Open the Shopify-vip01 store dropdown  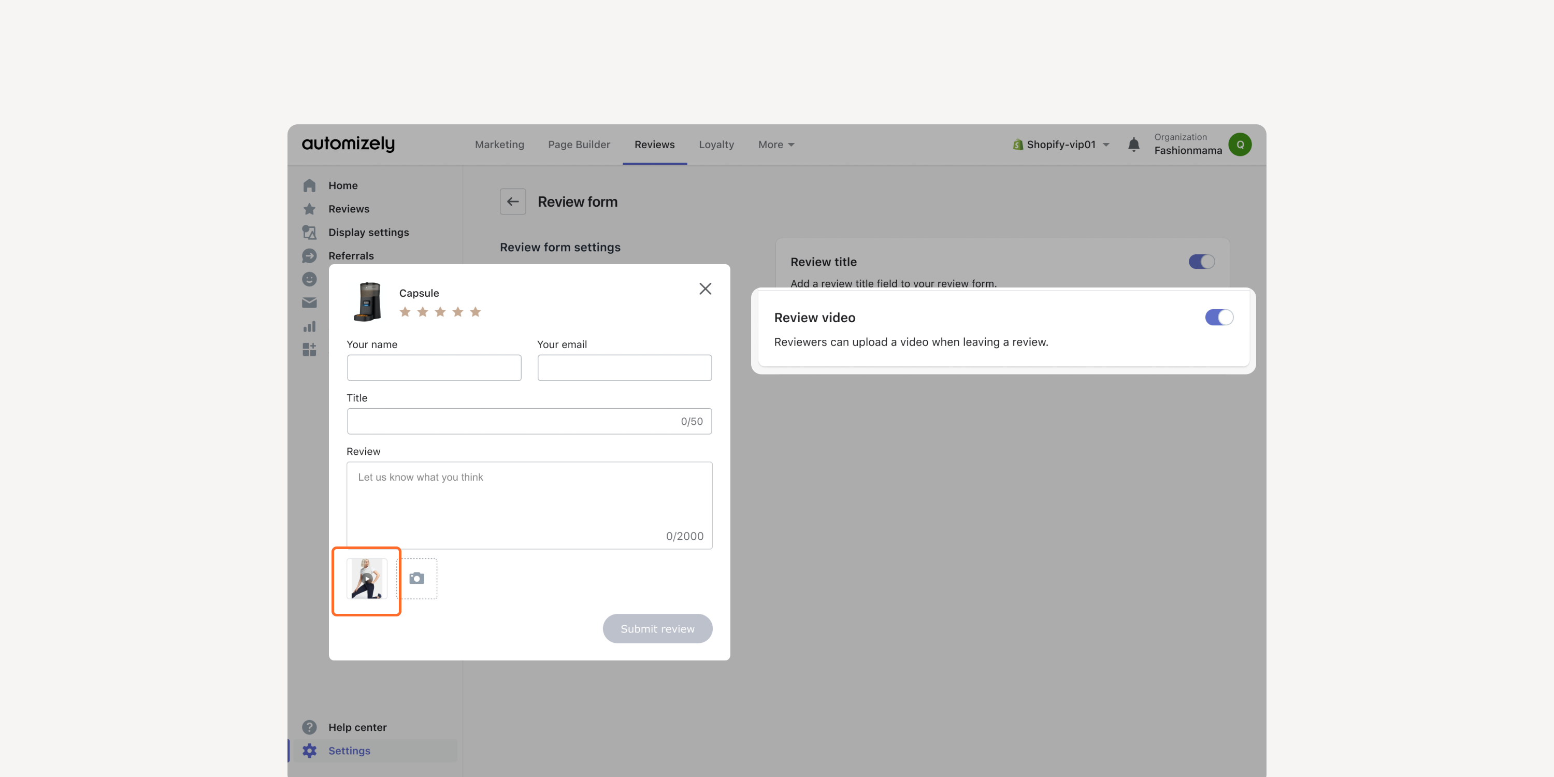point(1061,145)
